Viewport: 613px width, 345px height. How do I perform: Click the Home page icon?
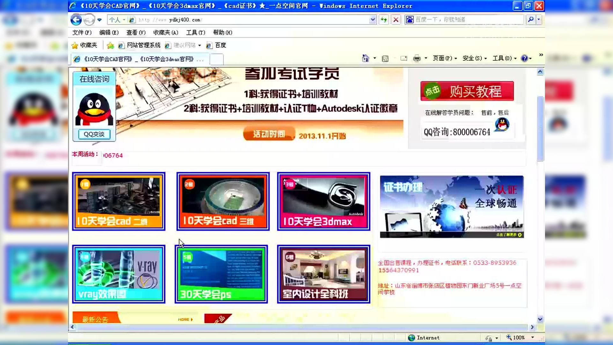pyautogui.click(x=366, y=58)
